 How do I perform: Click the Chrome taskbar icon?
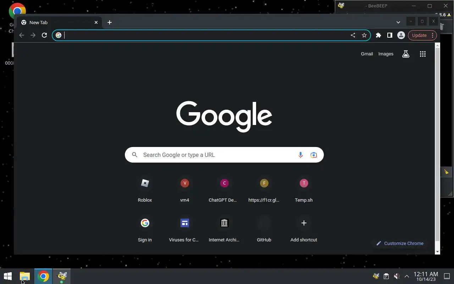(x=43, y=276)
